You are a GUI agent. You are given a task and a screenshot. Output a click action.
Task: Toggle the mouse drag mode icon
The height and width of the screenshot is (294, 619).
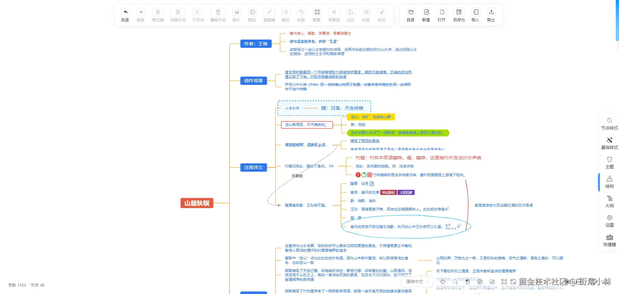467,282
